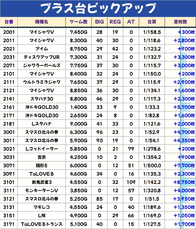
Task: Click the 台番 column header
Action: [9, 22]
